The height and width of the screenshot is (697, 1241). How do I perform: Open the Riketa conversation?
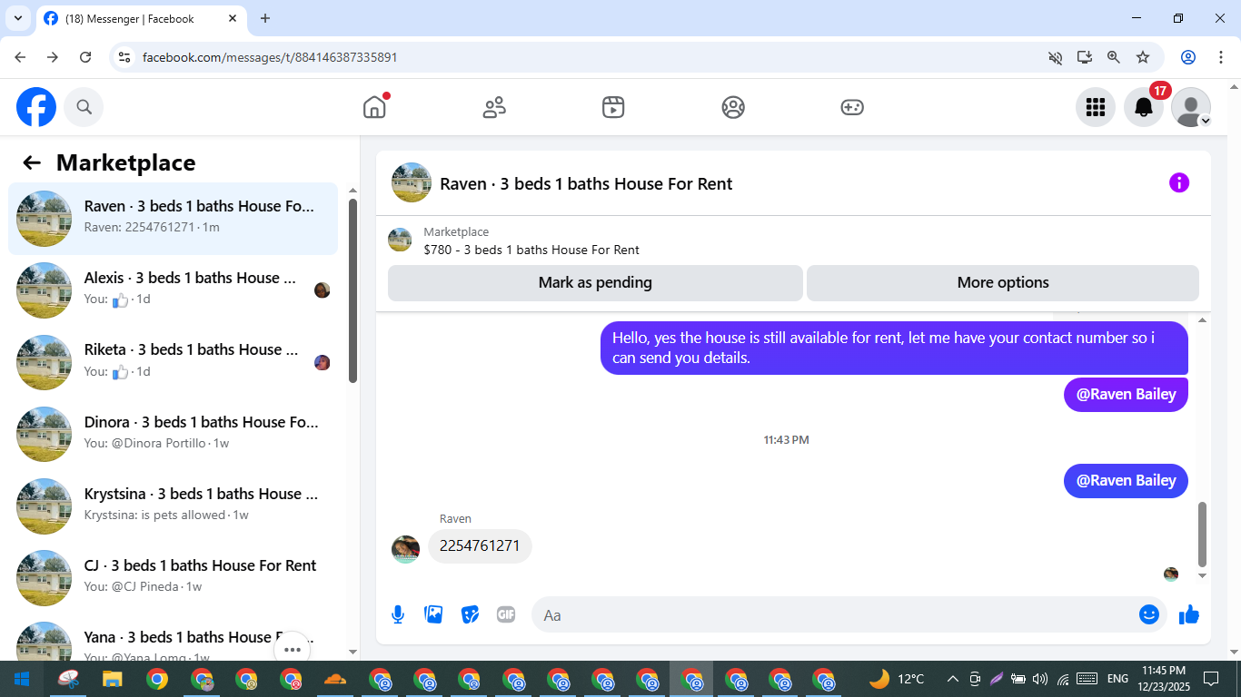click(x=173, y=362)
